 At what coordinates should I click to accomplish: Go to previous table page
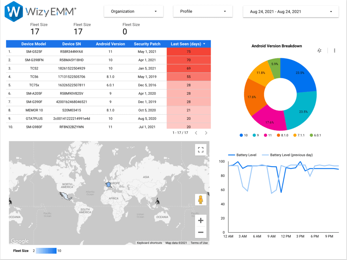pos(196,133)
